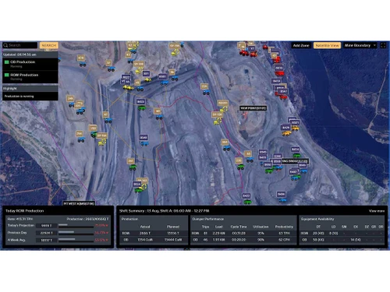The width and height of the screenshot is (390, 292).
Task: Click the Today ROM Production panel title
Action: point(25,211)
